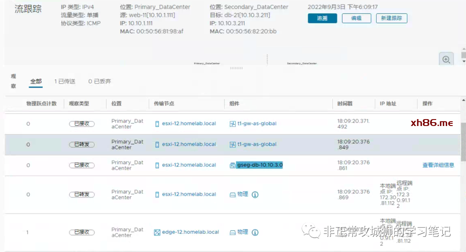
Task: Click host icon in first esxi-12 row
Action: pyautogui.click(x=157, y=124)
